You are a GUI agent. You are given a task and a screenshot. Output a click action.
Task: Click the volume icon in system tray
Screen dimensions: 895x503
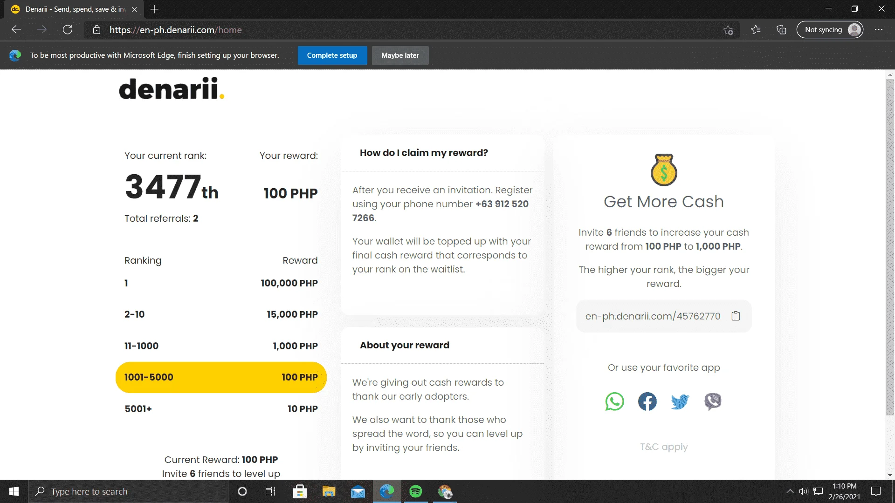point(803,491)
